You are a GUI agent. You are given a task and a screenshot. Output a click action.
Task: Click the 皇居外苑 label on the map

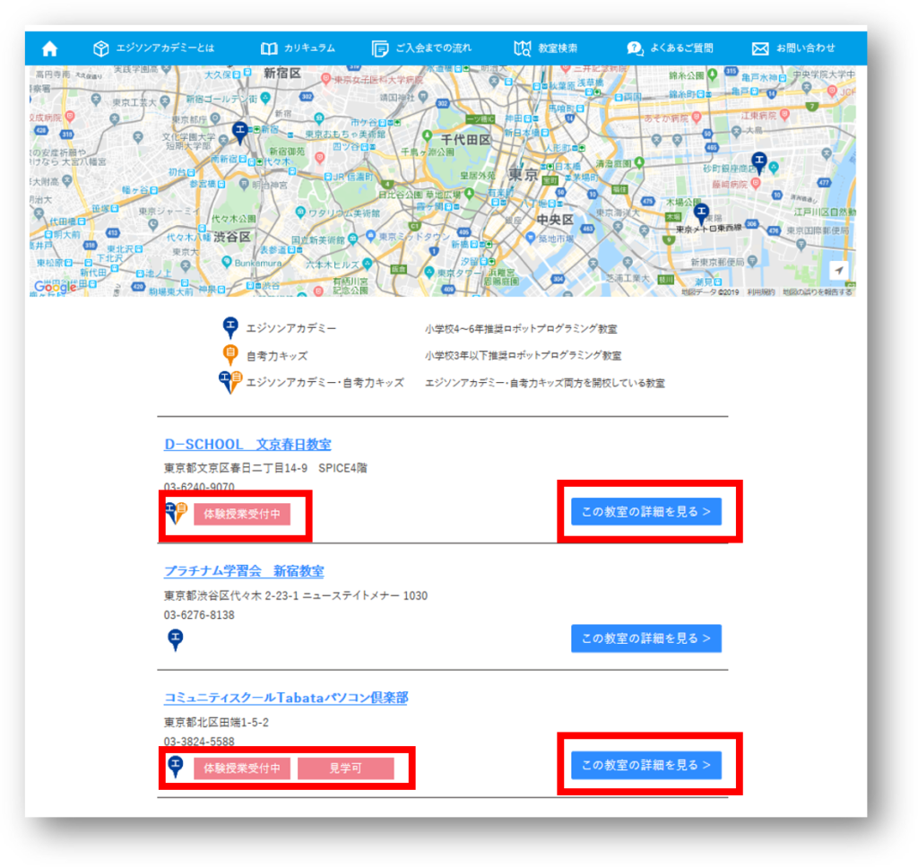(478, 175)
